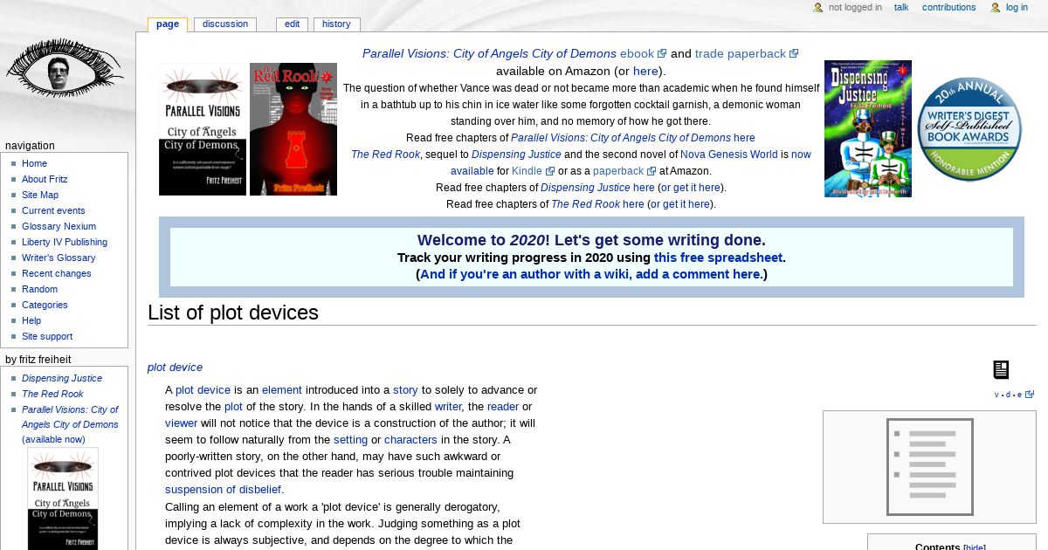Open Liberty IV Publishing link
The width and height of the screenshot is (1048, 550).
point(65,242)
